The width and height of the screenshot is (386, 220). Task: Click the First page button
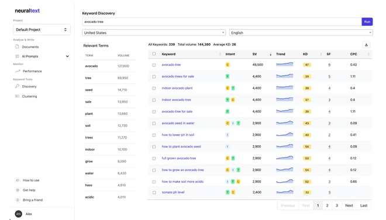[x=306, y=205]
